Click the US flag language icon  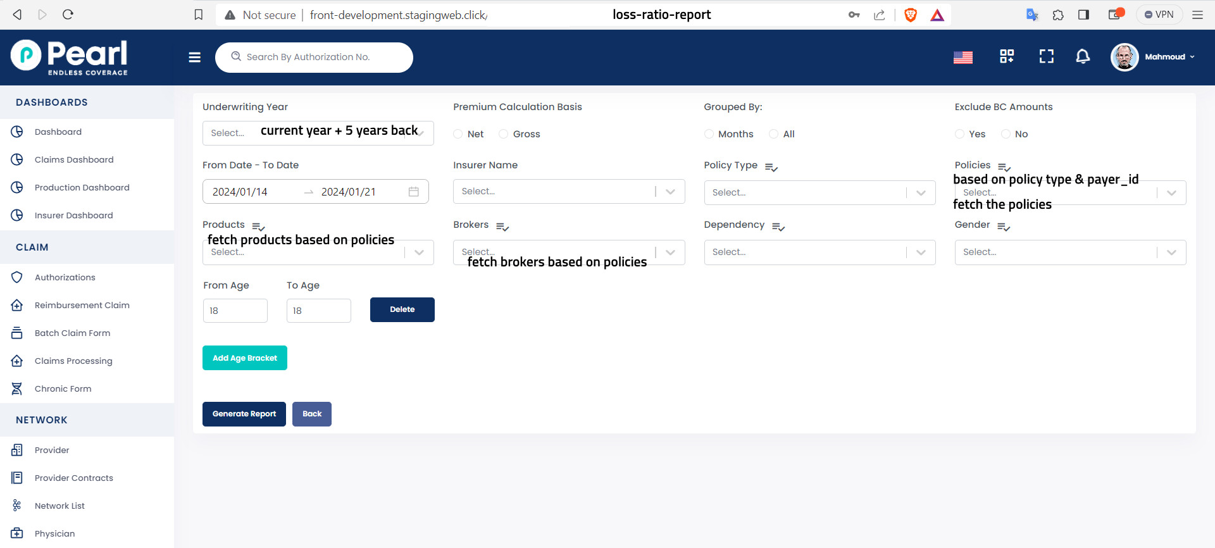coord(963,58)
